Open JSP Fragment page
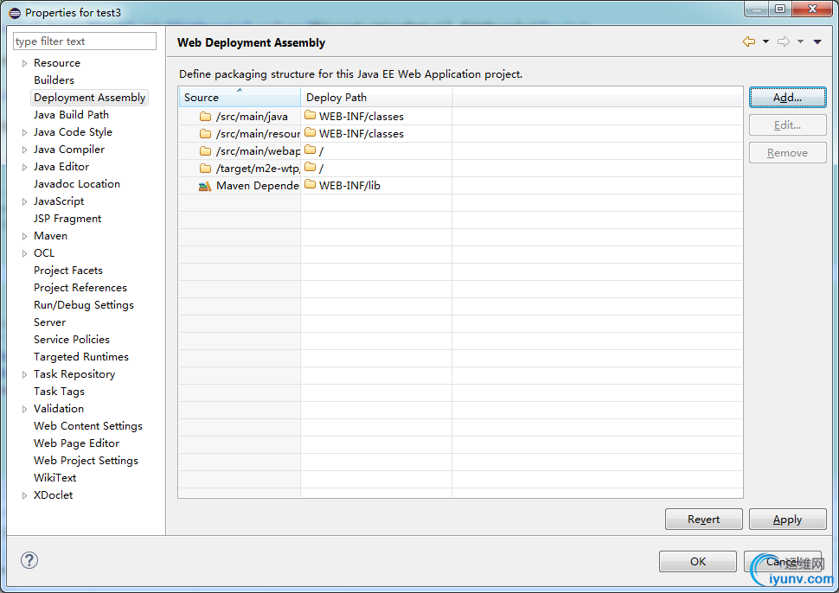 tap(67, 218)
